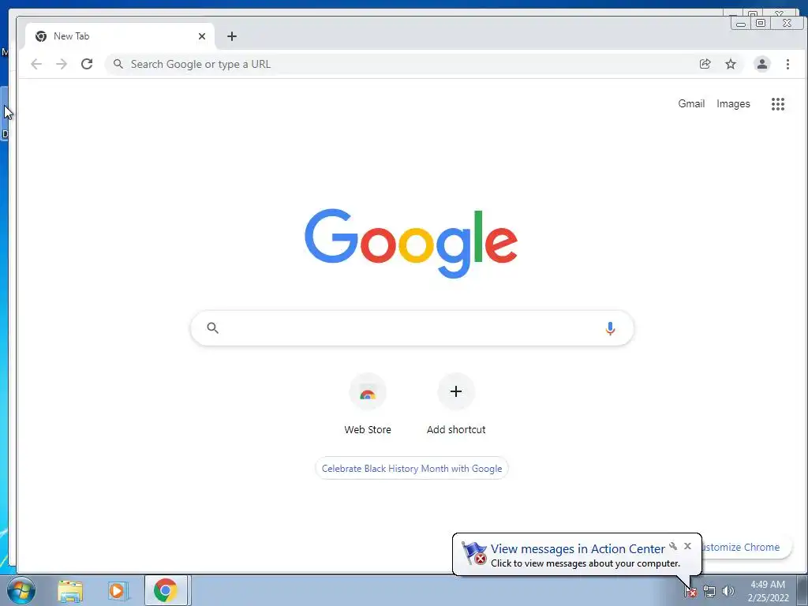The image size is (808, 606).
Task: Reload the current page
Action: (x=87, y=64)
